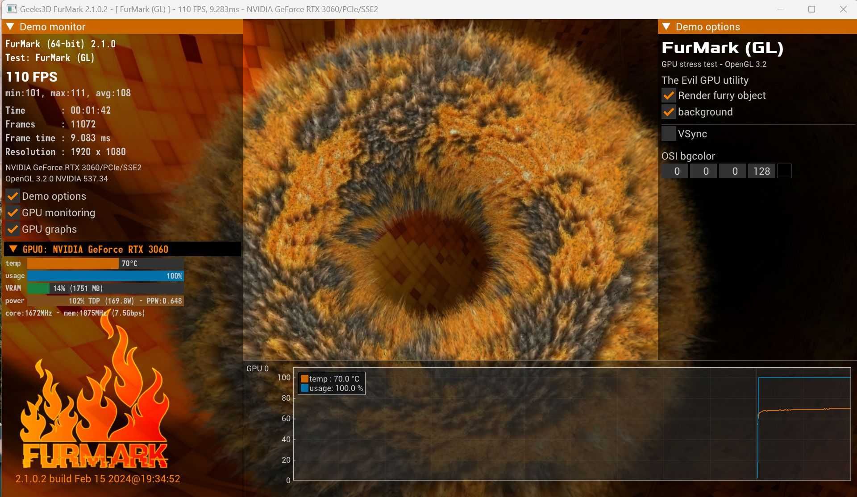Click the NVIDIA GeForce RTX 3060 GPU label
This screenshot has height=497, width=857.
click(x=95, y=249)
